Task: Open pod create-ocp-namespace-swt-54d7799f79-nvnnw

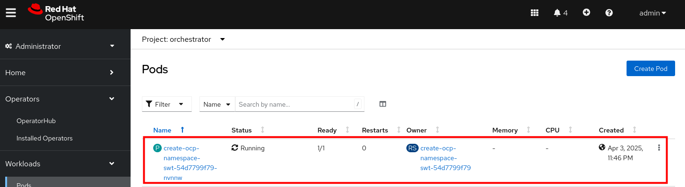Action: [x=190, y=163]
